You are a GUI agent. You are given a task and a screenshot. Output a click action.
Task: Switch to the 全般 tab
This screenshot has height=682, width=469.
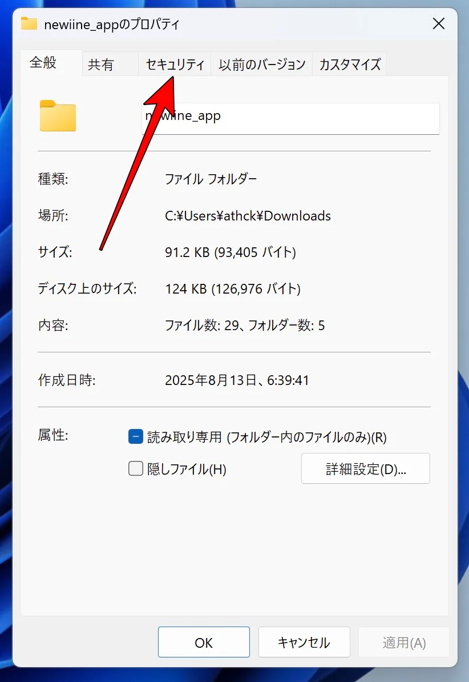[51, 63]
